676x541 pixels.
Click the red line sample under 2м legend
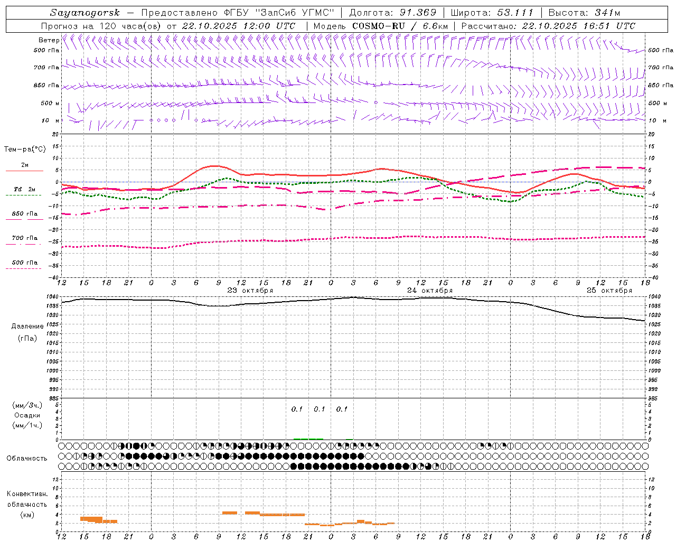click(24, 171)
